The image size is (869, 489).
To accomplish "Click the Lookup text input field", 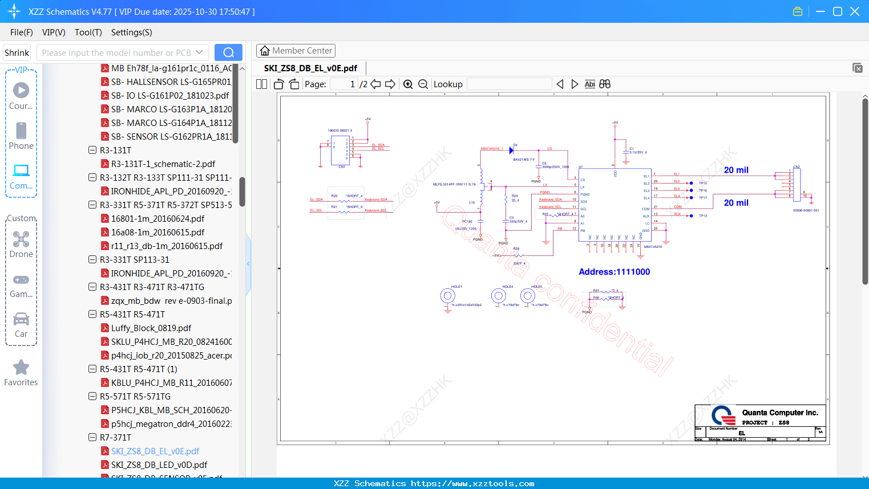I will point(509,84).
